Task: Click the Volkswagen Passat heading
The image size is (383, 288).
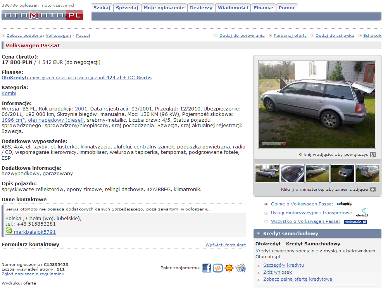Action: [33, 45]
